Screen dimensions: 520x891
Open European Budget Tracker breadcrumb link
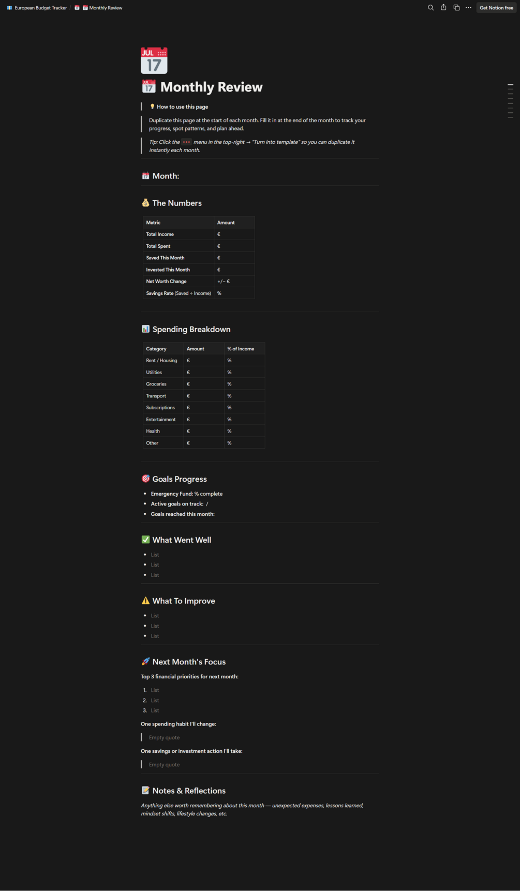click(41, 8)
